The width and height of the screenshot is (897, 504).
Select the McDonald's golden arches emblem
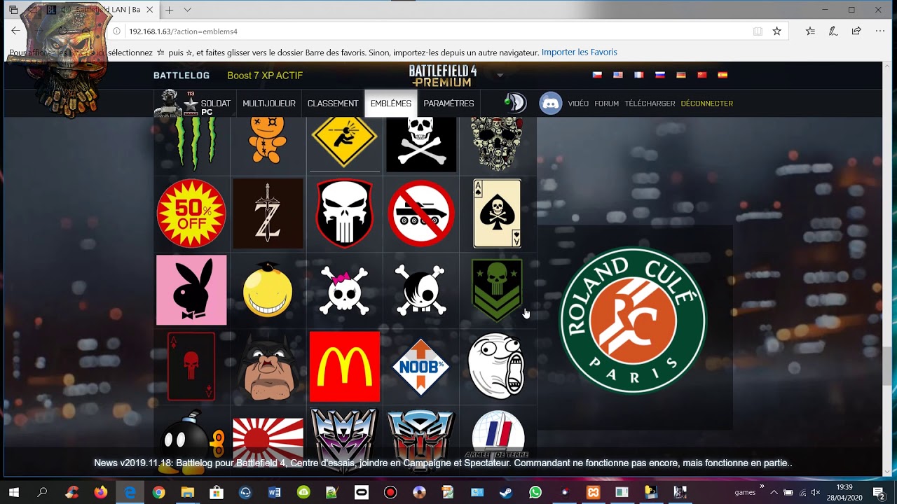point(344,366)
